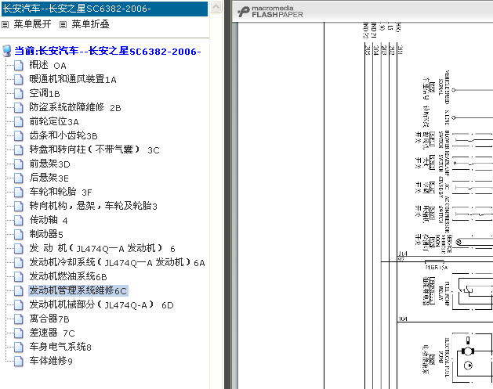The width and height of the screenshot is (493, 389).
Task: Open 转盘和转向柱(不带气囊) 3C
Action: [x=94, y=149]
